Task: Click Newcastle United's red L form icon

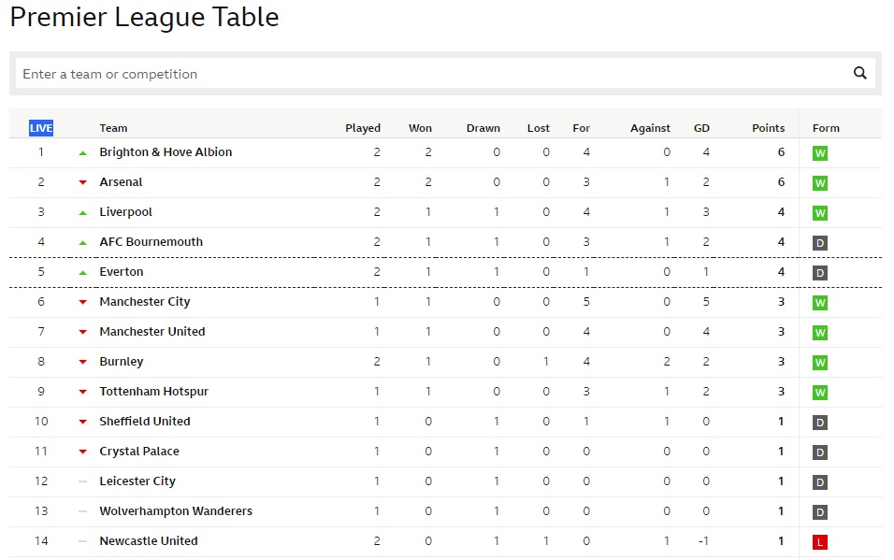Action: [x=820, y=542]
